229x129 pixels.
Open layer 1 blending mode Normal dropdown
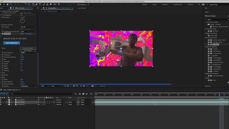(60, 100)
